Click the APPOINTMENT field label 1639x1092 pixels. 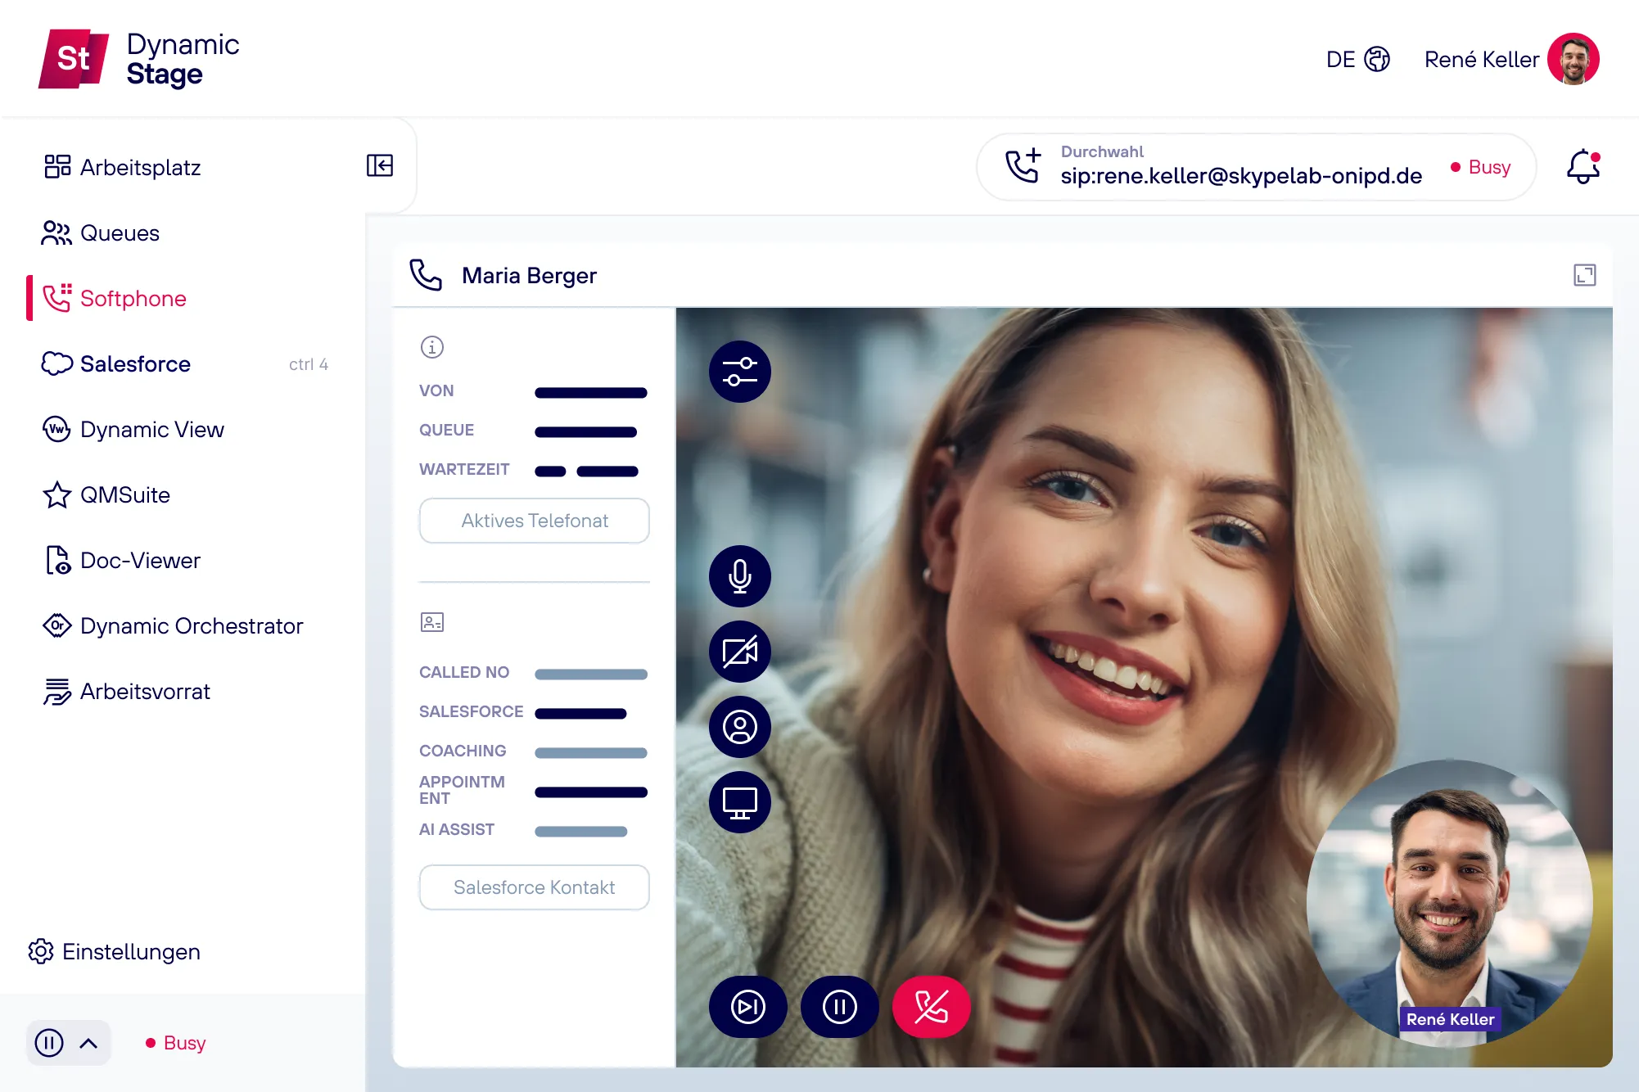tap(462, 790)
